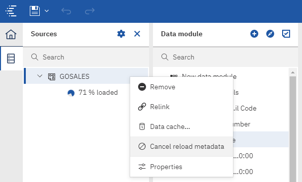Click the Sources search magnifier icon

(35, 57)
